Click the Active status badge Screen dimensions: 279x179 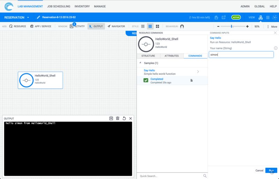coord(236,17)
